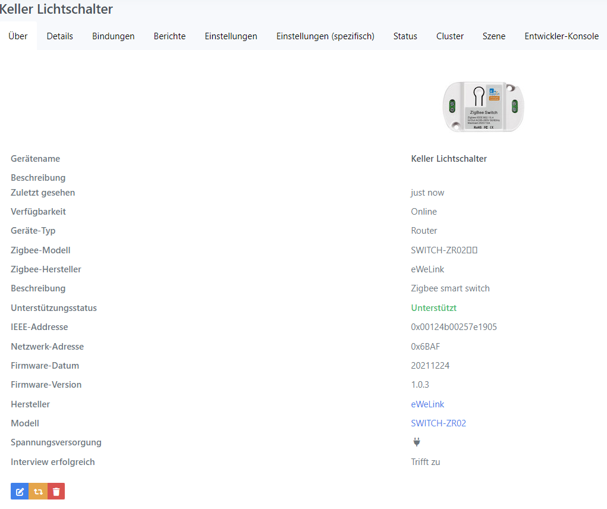Select the Einstellungen tab
The height and width of the screenshot is (509, 607).
coord(231,36)
